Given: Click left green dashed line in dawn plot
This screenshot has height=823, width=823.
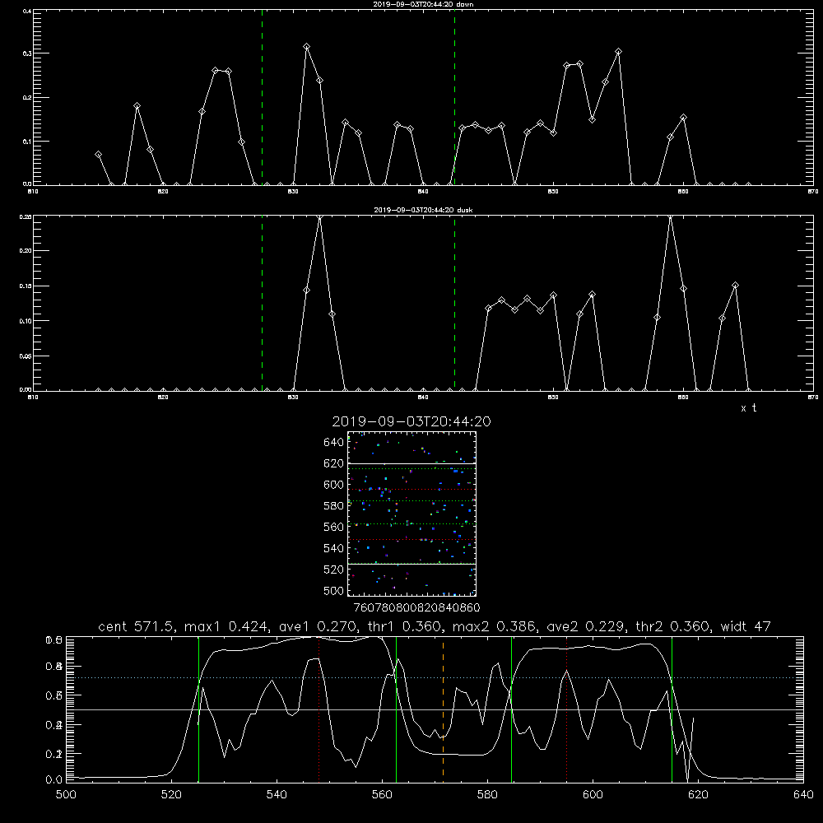Looking at the screenshot, I should click(x=262, y=98).
